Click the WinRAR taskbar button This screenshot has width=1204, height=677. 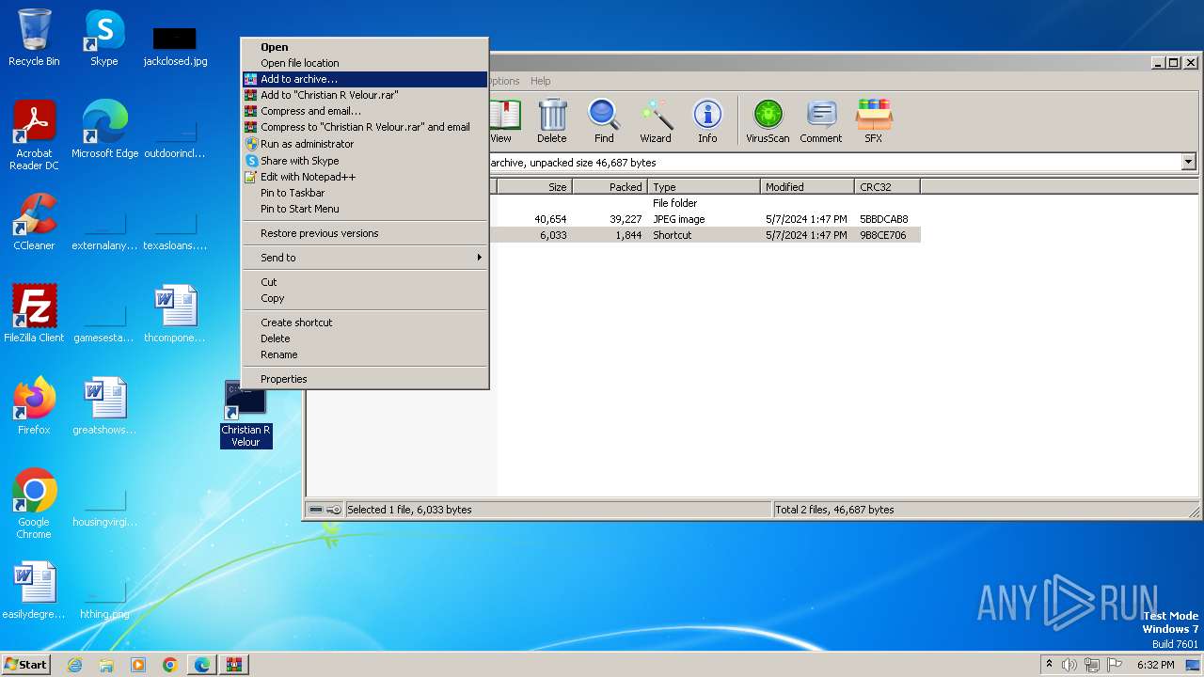click(x=234, y=665)
